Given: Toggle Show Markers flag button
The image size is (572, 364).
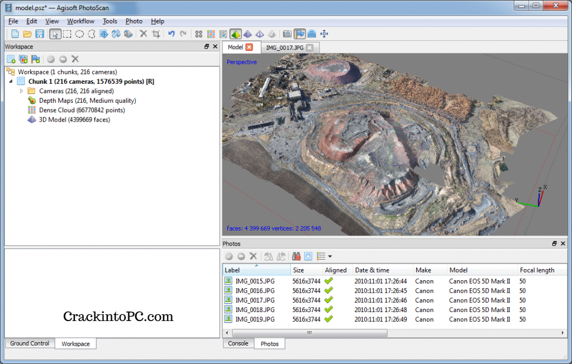Looking at the screenshot, I should pos(300,34).
